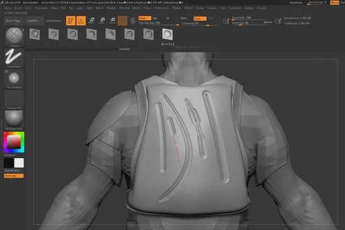Adjust the Rgb Intensity slider

159,23
